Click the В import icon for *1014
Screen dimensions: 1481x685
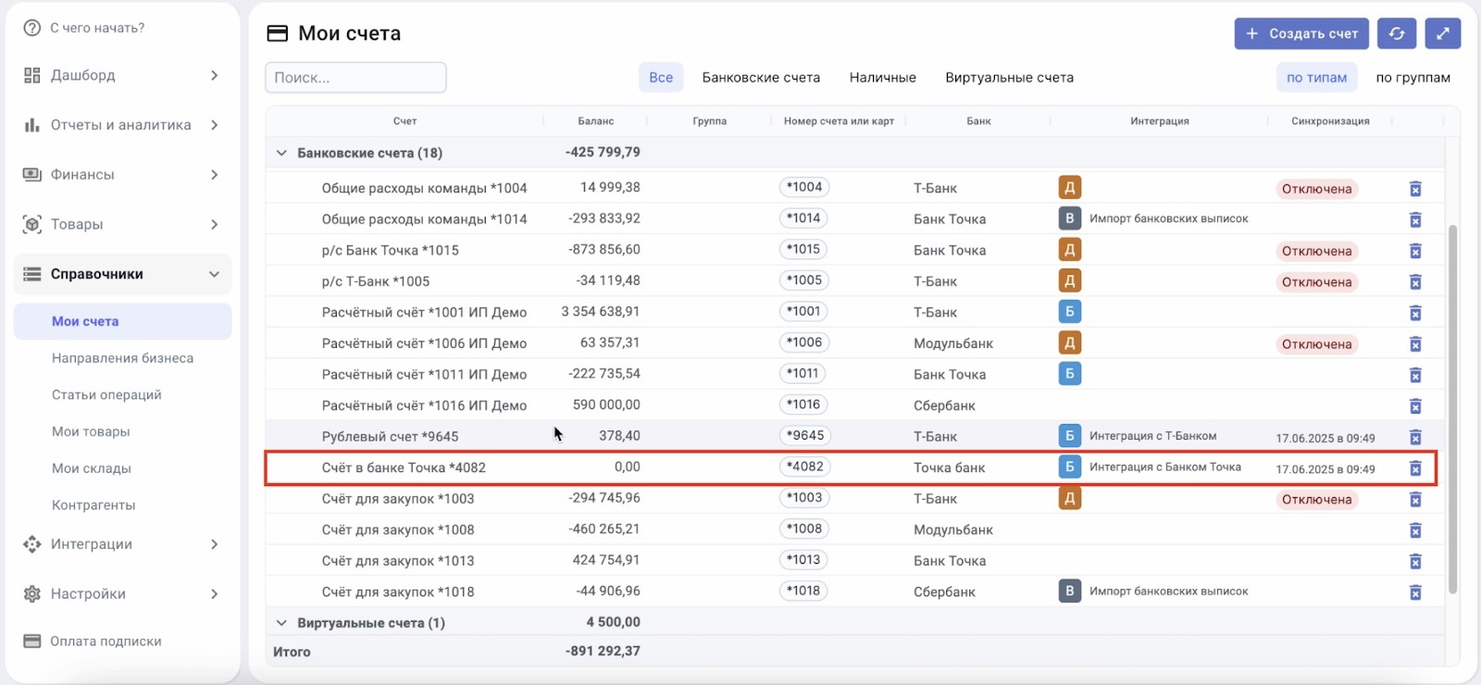[x=1069, y=218]
